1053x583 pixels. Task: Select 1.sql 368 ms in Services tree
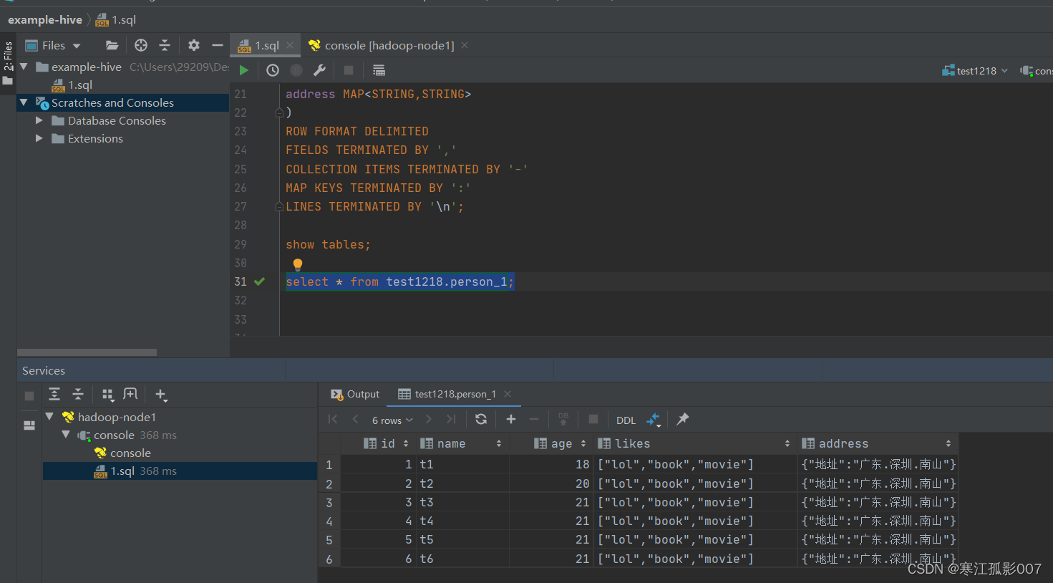(x=135, y=471)
